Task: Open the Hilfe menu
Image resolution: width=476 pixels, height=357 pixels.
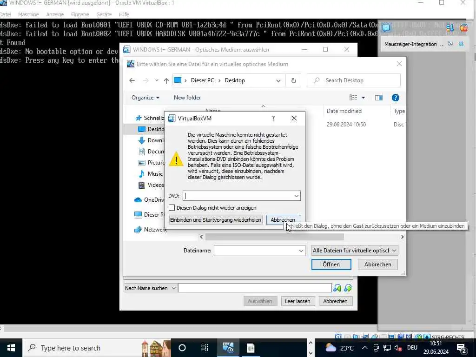Action: (x=124, y=14)
